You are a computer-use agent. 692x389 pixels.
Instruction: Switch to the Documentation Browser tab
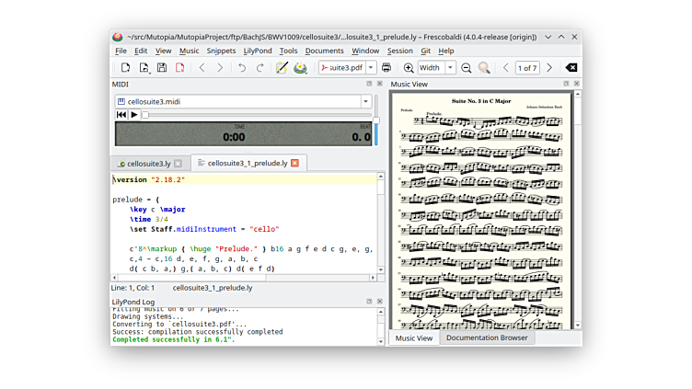coord(487,338)
